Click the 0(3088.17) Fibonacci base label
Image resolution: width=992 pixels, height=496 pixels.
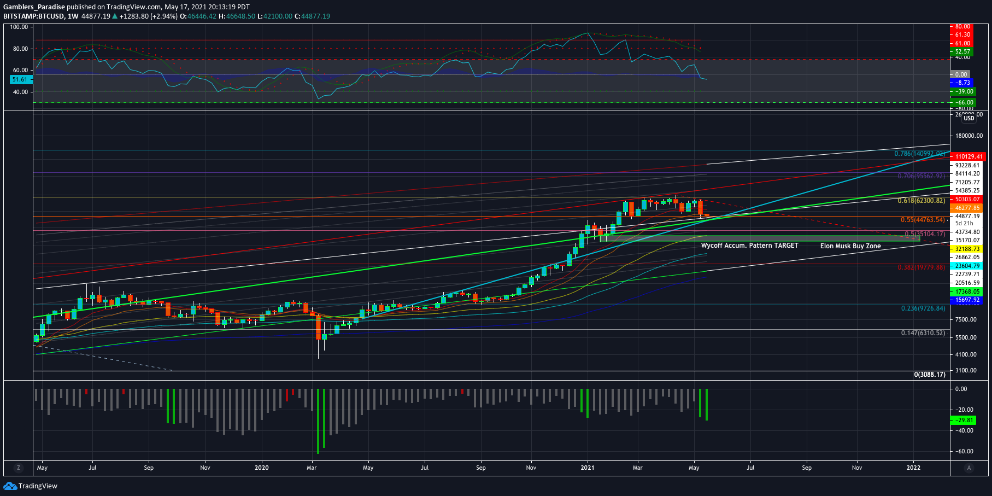[x=929, y=375]
